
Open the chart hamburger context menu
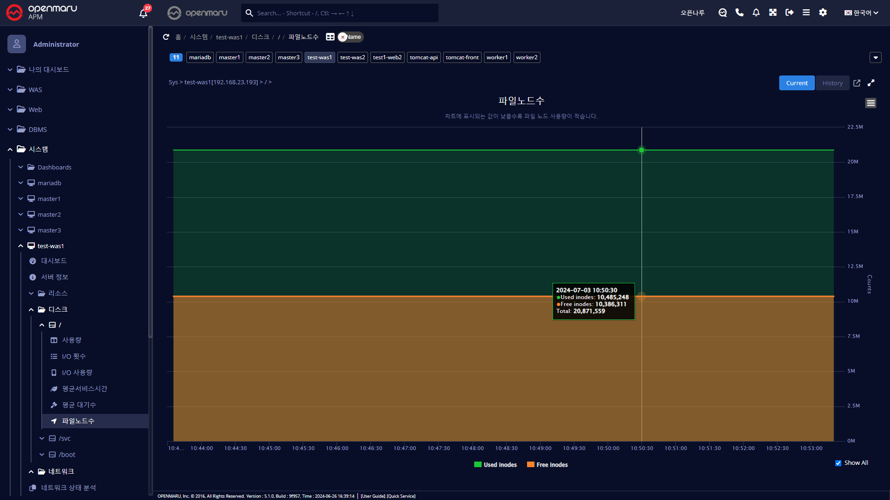coord(871,103)
